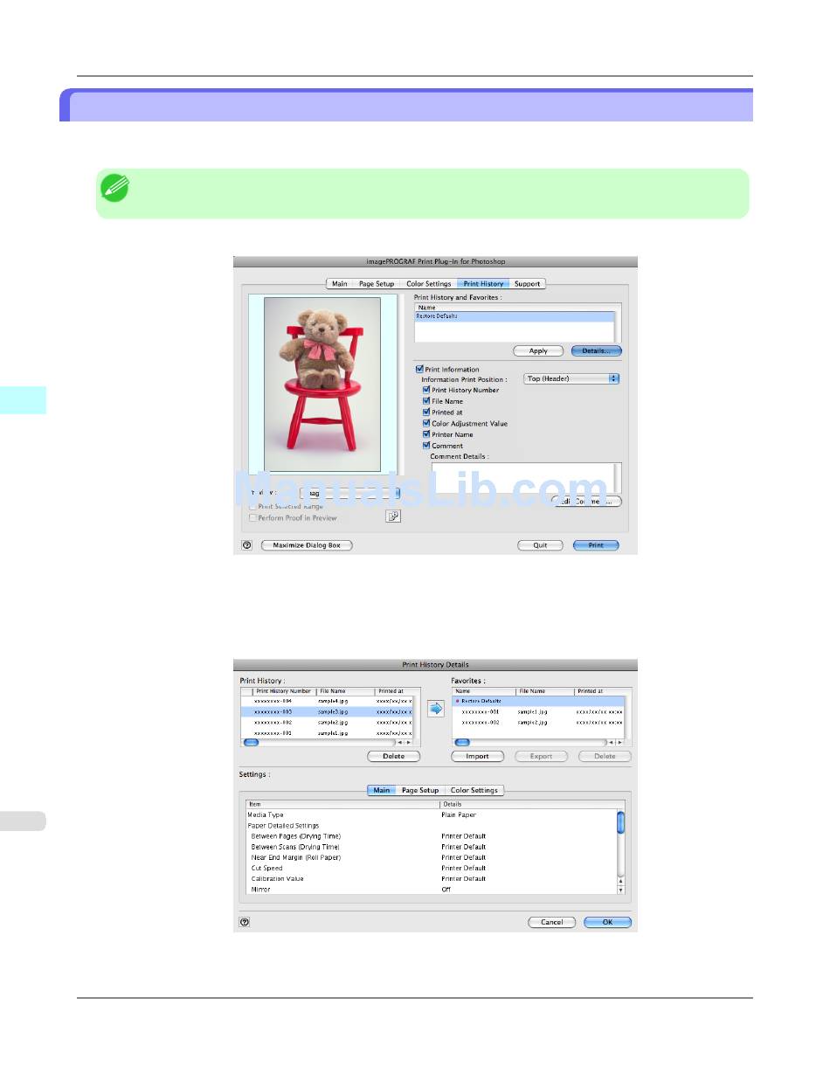Uncheck Print History Number

point(426,390)
